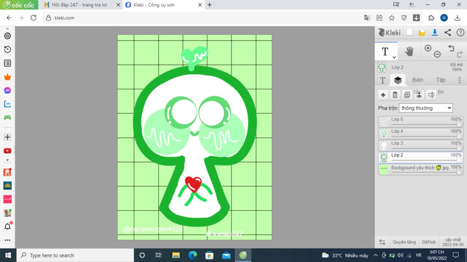Click the Windows search box
The width and height of the screenshot is (467, 262).
(75, 255)
